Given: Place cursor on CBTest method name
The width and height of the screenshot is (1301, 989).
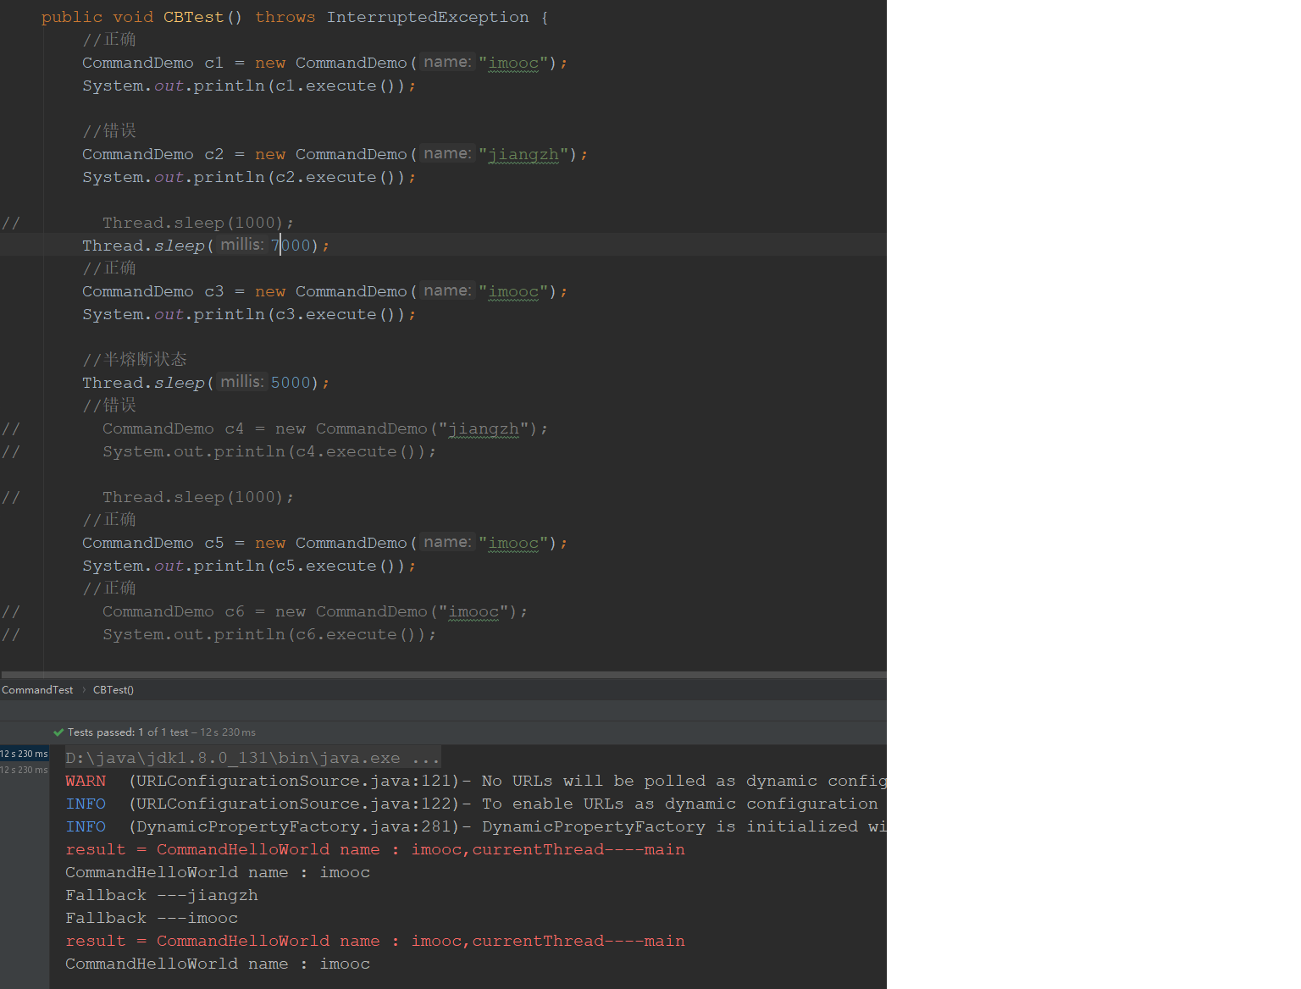Looking at the screenshot, I should click(x=193, y=17).
